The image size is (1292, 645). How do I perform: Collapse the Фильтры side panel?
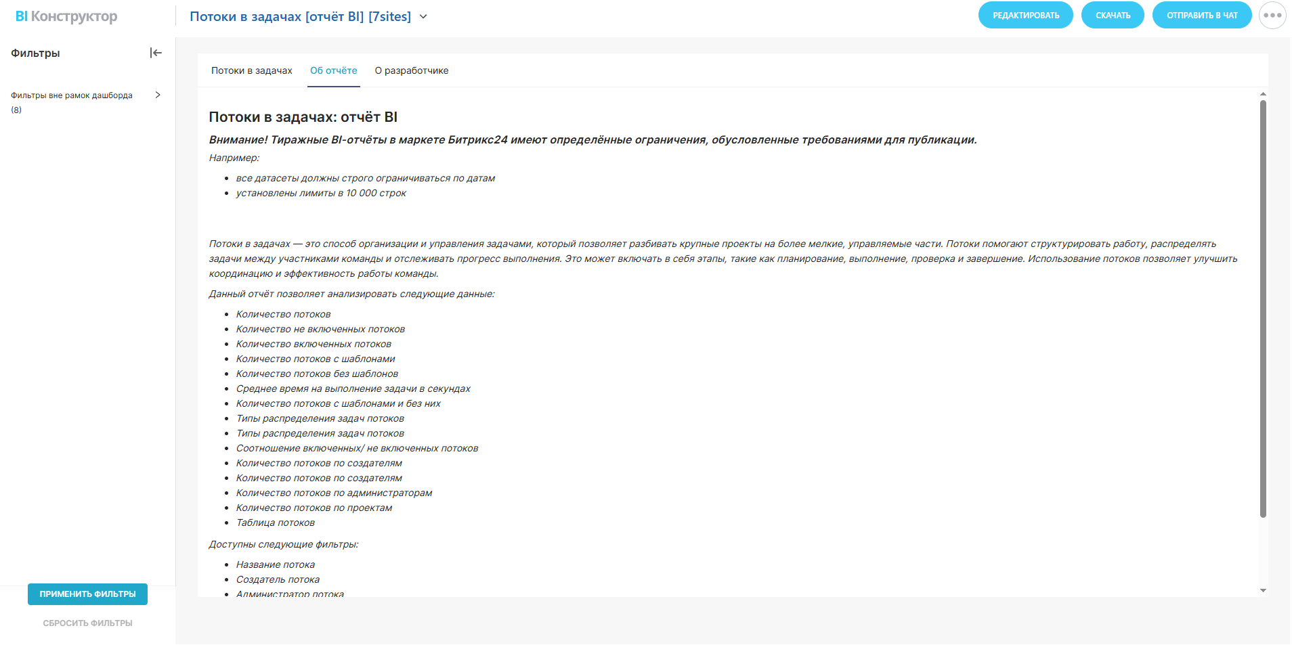(x=156, y=53)
